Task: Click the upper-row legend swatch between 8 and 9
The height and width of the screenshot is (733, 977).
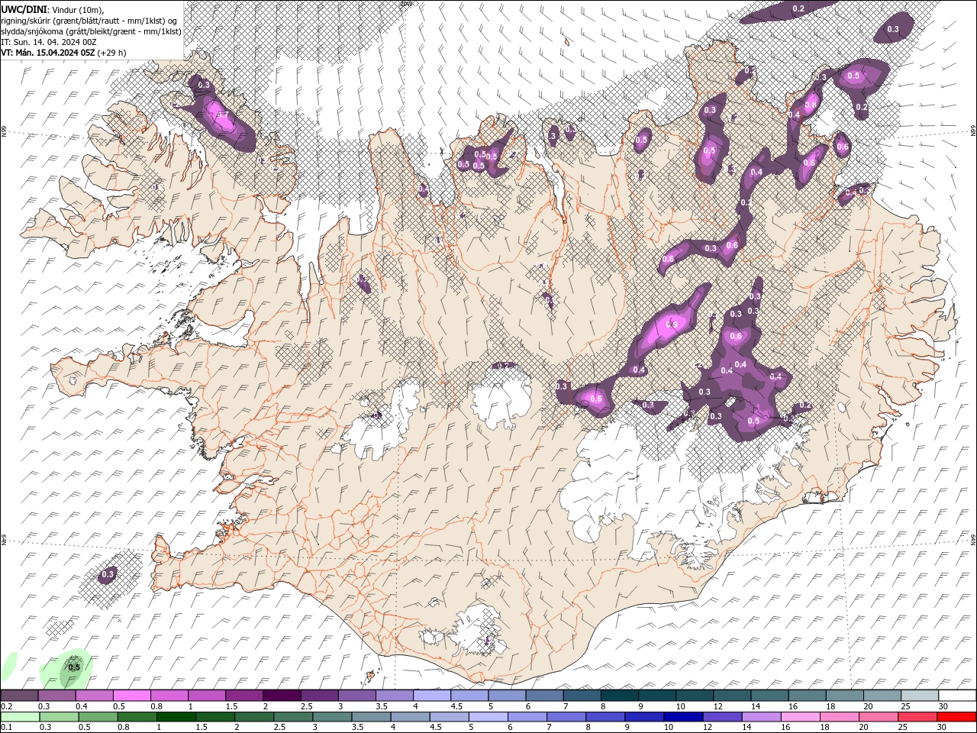Action: pyautogui.click(x=618, y=696)
